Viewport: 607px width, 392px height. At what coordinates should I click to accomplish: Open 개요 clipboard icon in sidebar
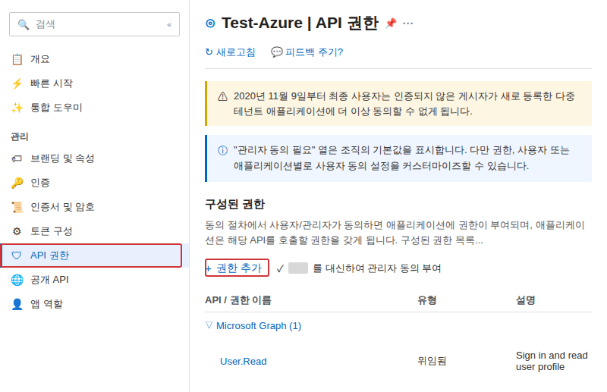click(17, 59)
